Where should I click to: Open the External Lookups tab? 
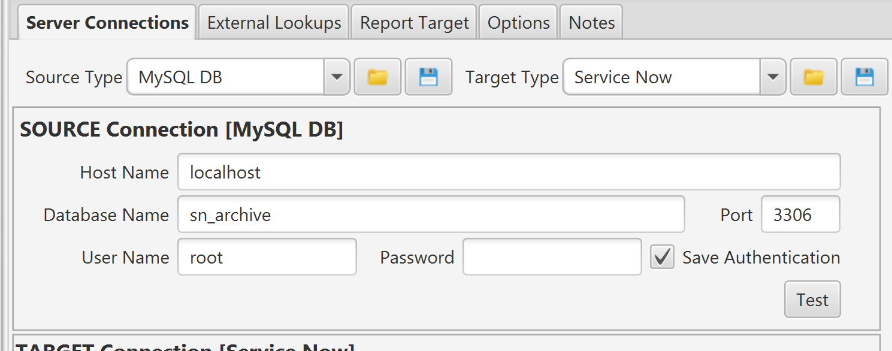click(x=274, y=23)
